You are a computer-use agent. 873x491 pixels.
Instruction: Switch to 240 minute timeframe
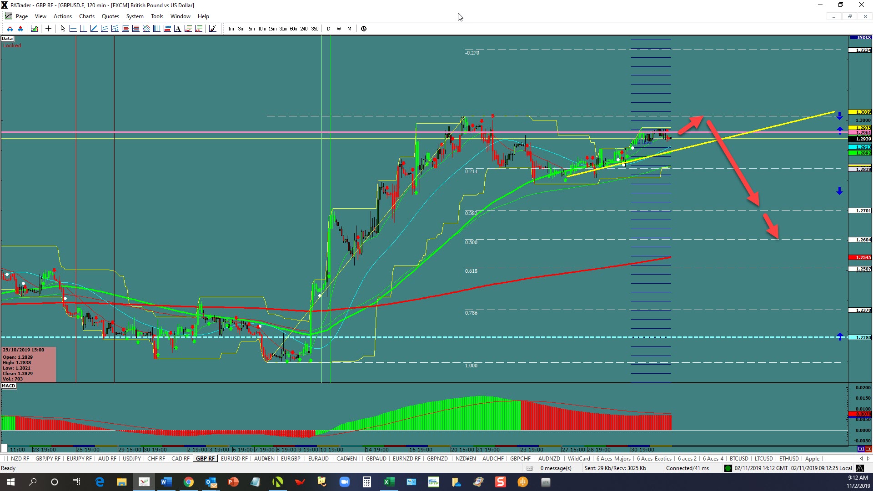(304, 29)
